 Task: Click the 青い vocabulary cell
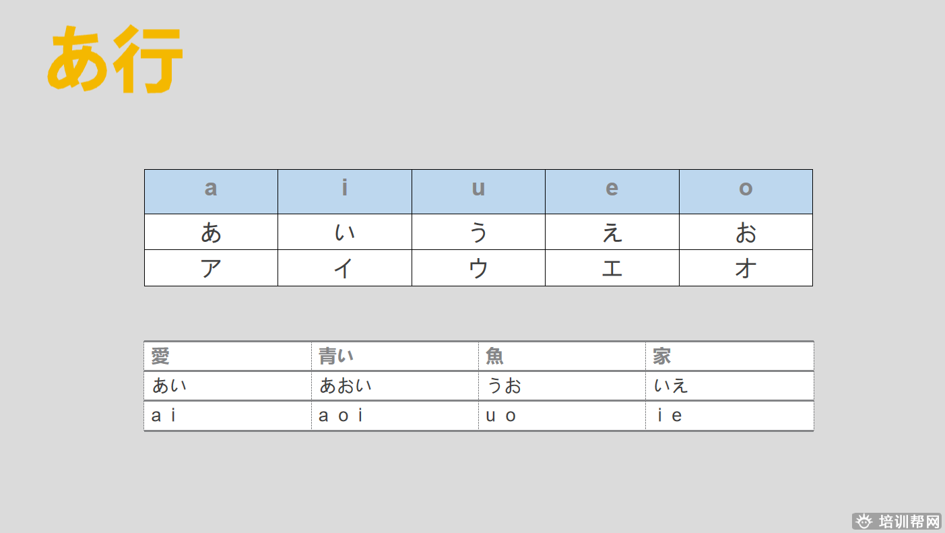point(395,356)
